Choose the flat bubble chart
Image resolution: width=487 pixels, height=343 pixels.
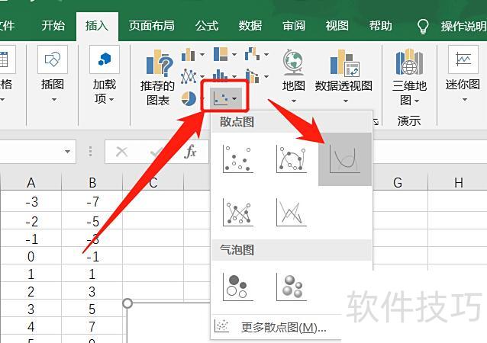point(237,287)
